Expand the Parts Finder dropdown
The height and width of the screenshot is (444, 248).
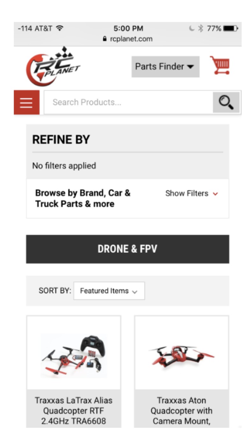[165, 67]
